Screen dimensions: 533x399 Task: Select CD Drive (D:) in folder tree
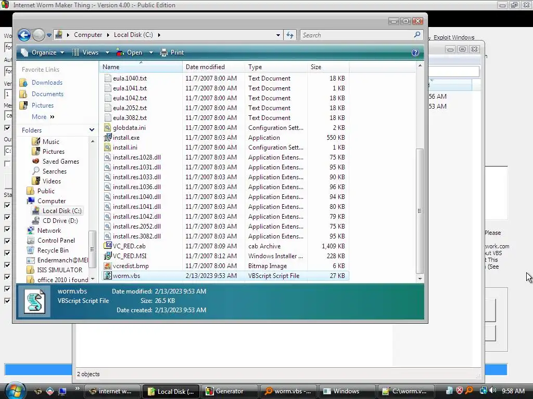coord(60,221)
